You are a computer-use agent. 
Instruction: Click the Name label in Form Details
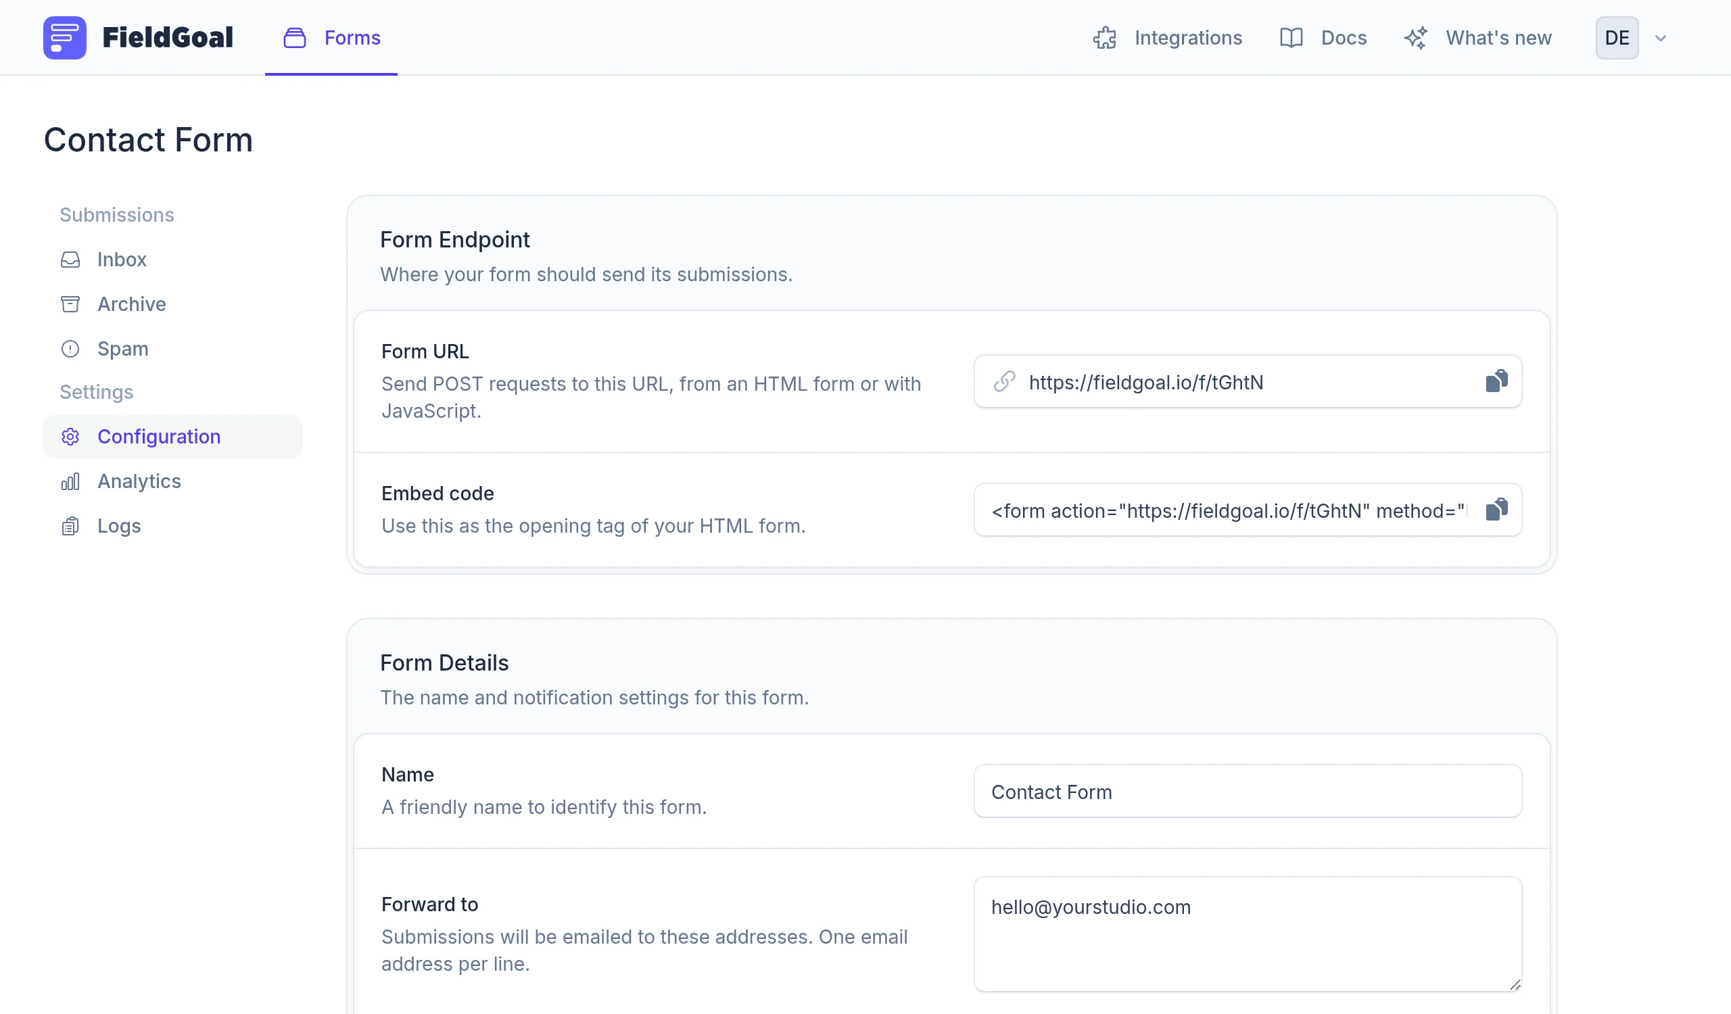click(407, 775)
